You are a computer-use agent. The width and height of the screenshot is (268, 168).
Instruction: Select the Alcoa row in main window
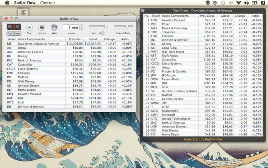69,48
